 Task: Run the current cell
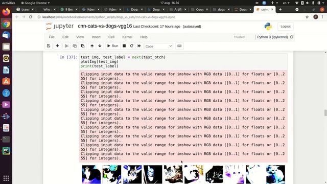pyautogui.click(x=112, y=46)
